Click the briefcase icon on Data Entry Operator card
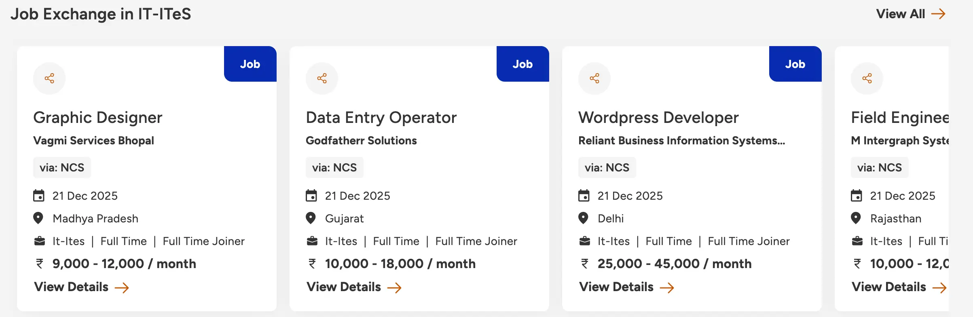Screen dimensions: 973x317 pos(311,240)
